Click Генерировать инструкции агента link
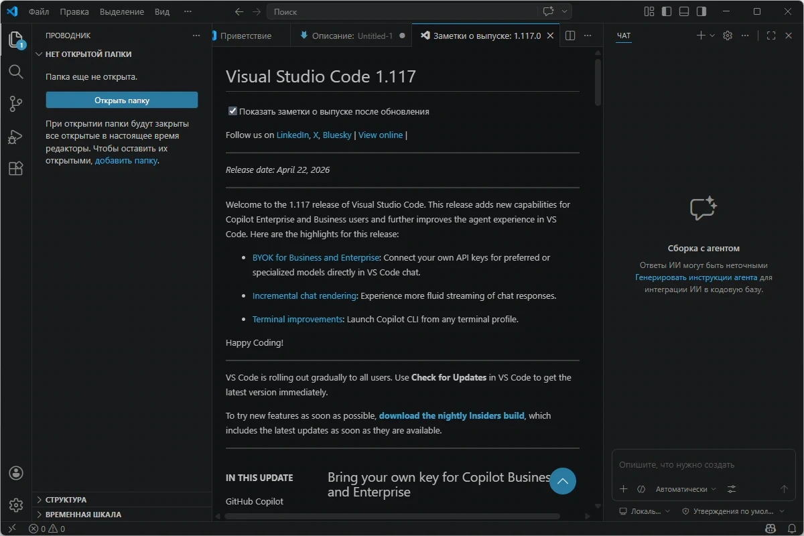804x536 pixels. 696,277
